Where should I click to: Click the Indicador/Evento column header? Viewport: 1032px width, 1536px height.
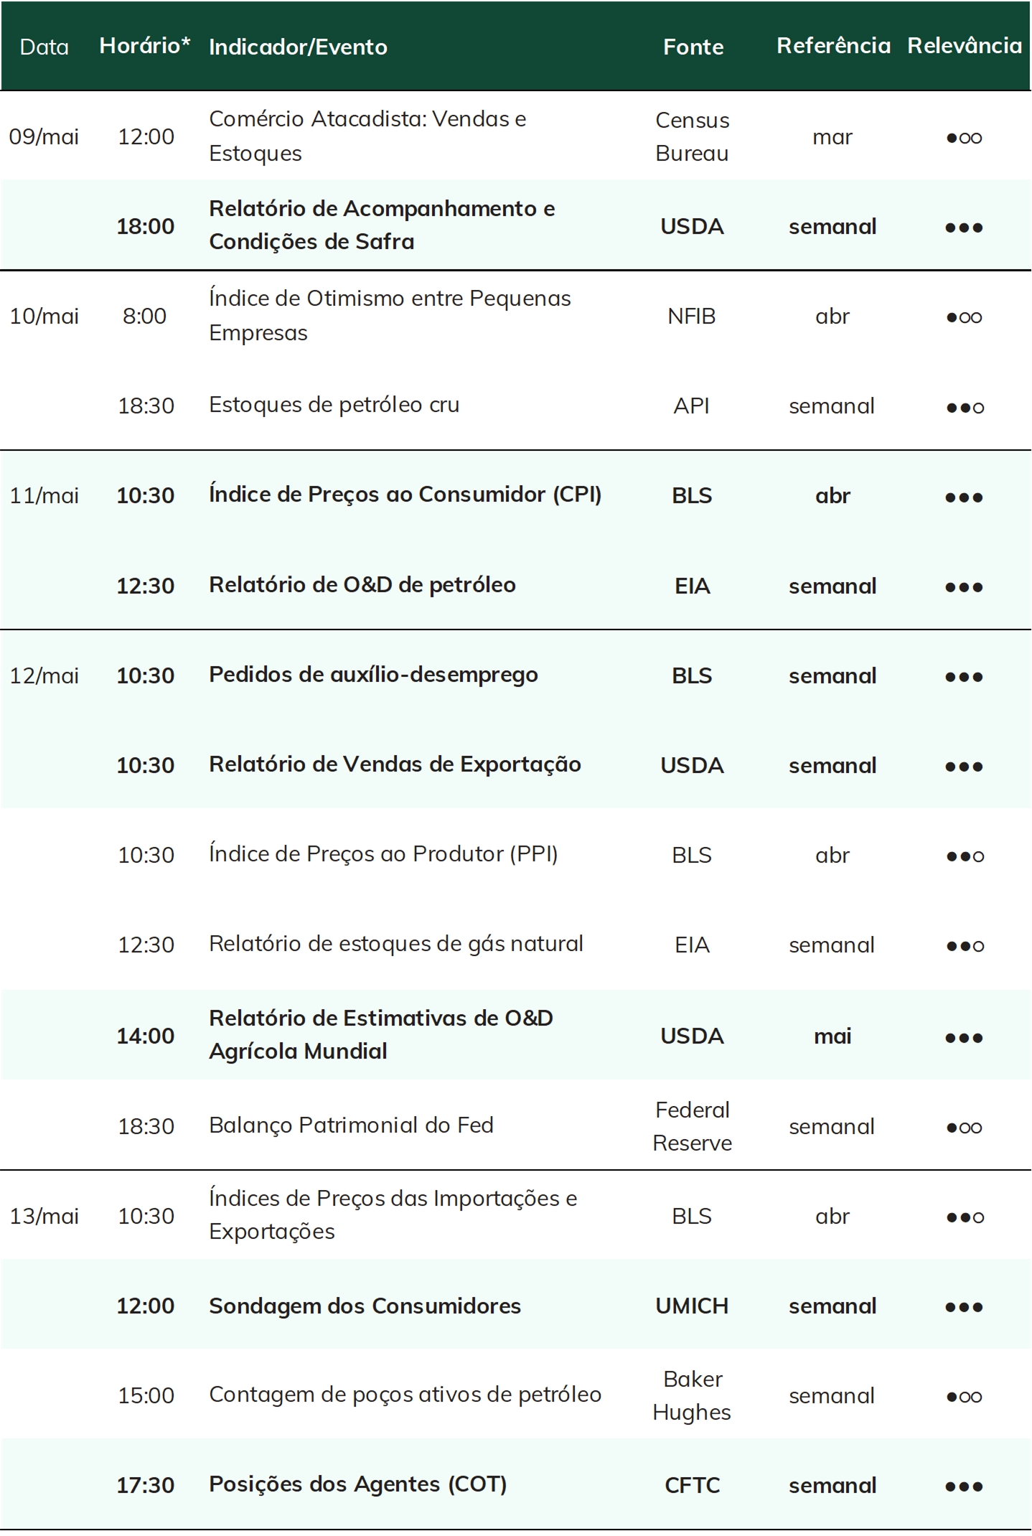point(298,47)
